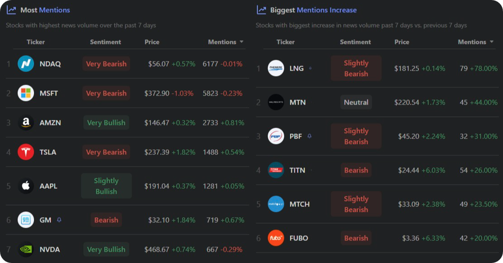This screenshot has height=263, width=503.
Task: Open the FUBO ticker link
Action: pyautogui.click(x=299, y=238)
